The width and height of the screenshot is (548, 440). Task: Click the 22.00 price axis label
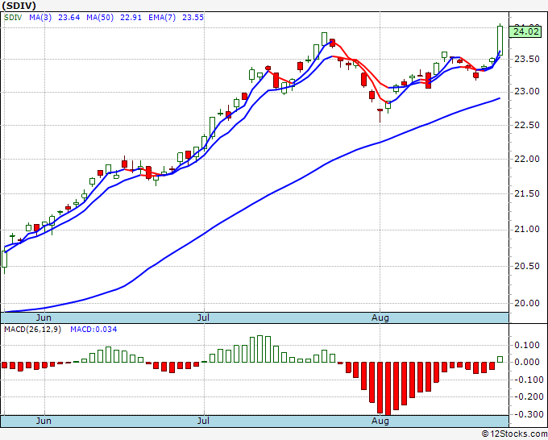point(527,159)
